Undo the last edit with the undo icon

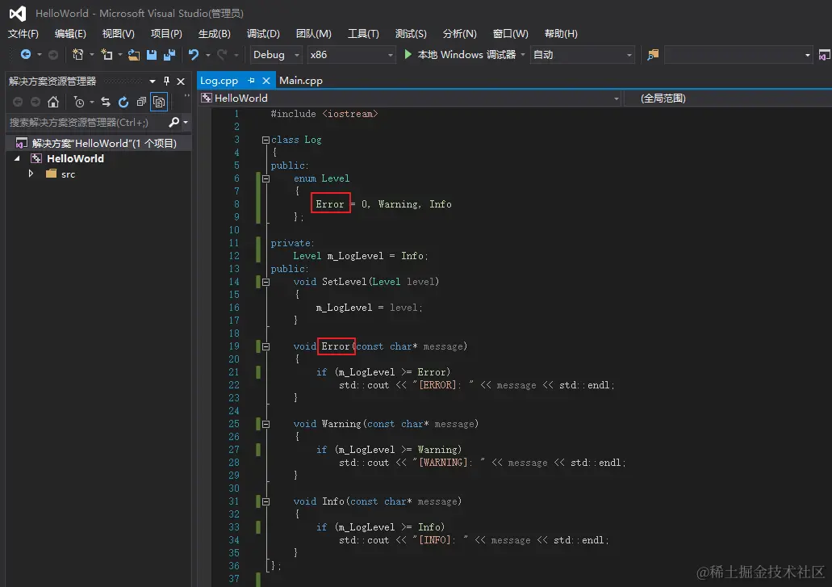194,55
